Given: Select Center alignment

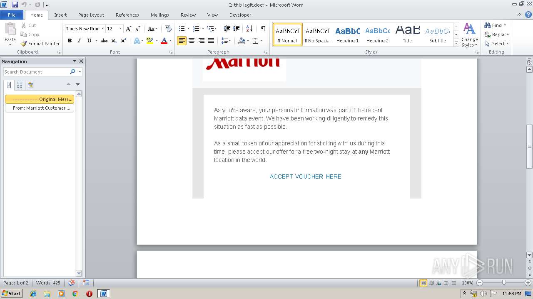Looking at the screenshot, I should (x=192, y=41).
